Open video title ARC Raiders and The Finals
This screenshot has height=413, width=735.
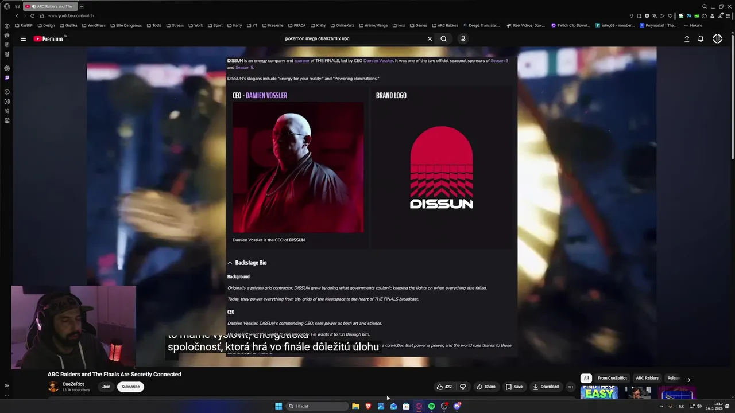click(114, 374)
